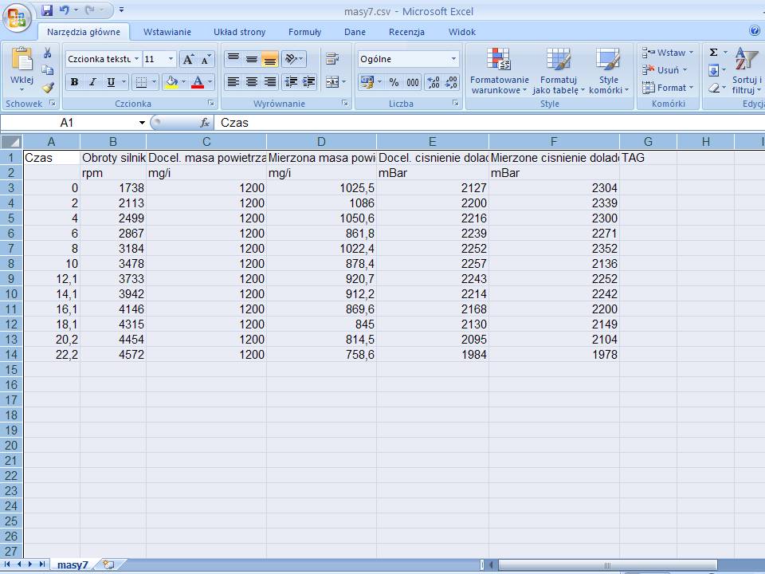This screenshot has height=574, width=765.
Task: Decrease the font size with small A
Action: (206, 60)
